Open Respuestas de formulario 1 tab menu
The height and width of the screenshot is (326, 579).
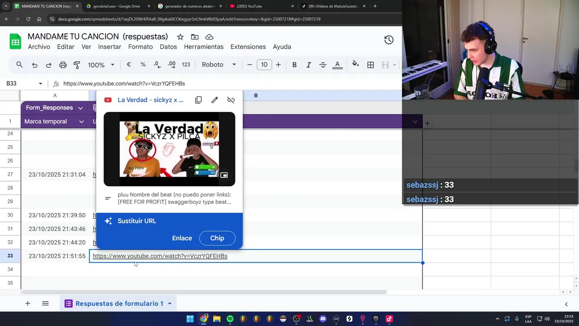coord(170,303)
